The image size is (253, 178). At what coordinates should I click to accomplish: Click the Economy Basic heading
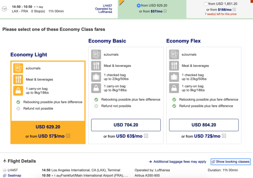107,41
